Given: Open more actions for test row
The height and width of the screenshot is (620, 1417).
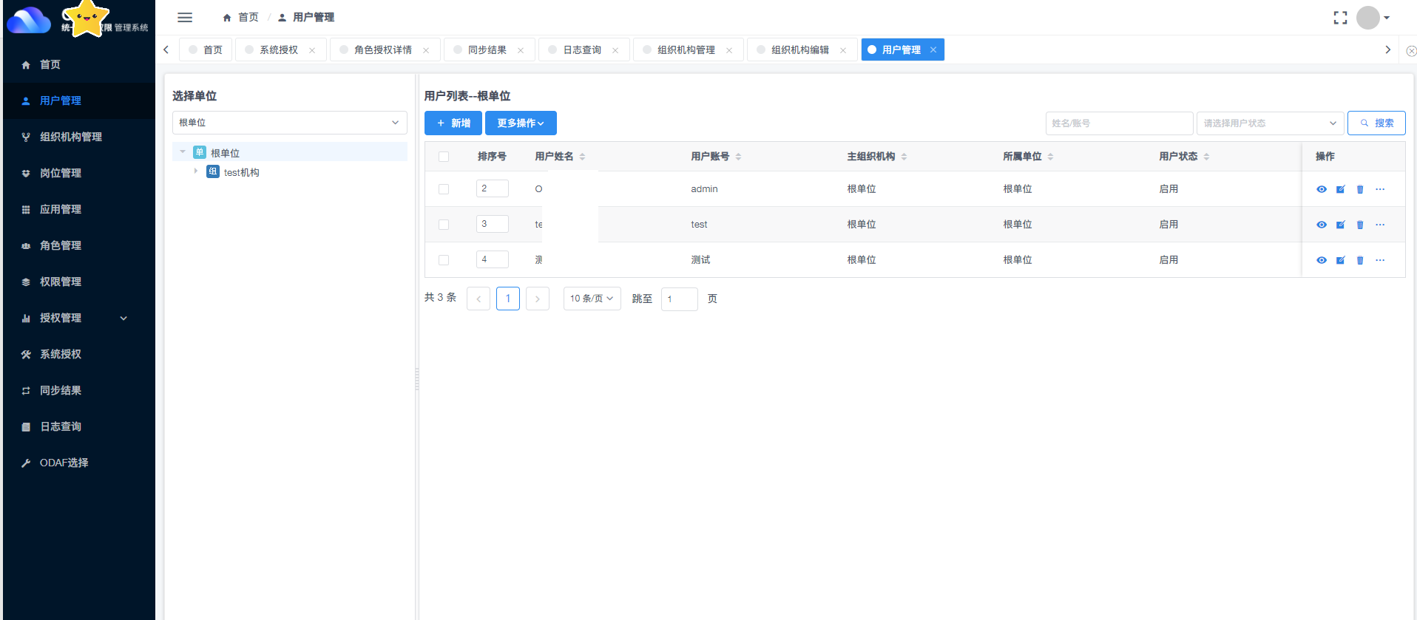Looking at the screenshot, I should [1380, 225].
